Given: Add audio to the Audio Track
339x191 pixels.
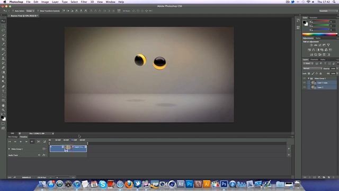Looking at the screenshot, I should (289, 155).
